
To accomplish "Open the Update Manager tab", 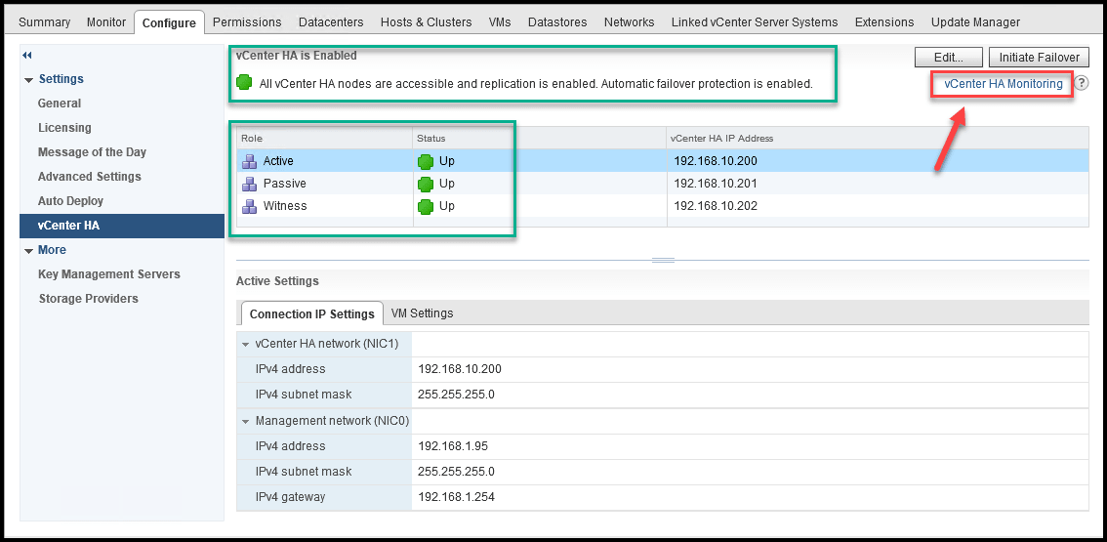I will point(975,21).
